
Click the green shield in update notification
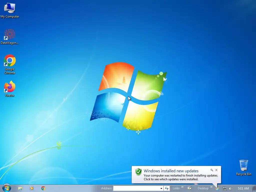pos(138,172)
